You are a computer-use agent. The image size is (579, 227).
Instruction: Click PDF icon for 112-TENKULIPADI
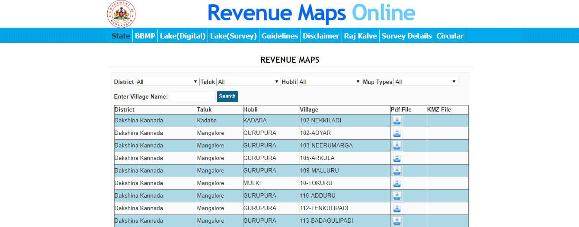(397, 208)
